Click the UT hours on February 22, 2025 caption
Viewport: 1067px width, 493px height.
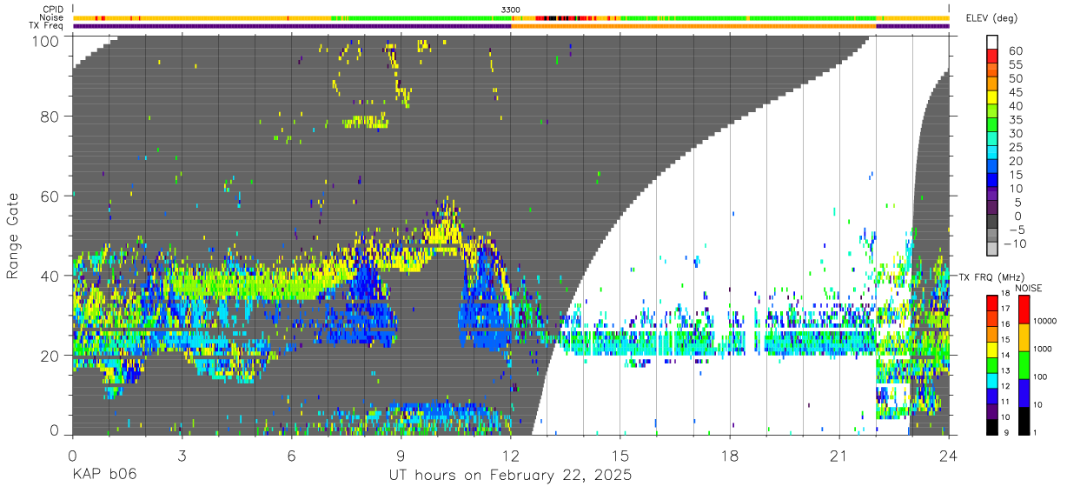pyautogui.click(x=510, y=476)
